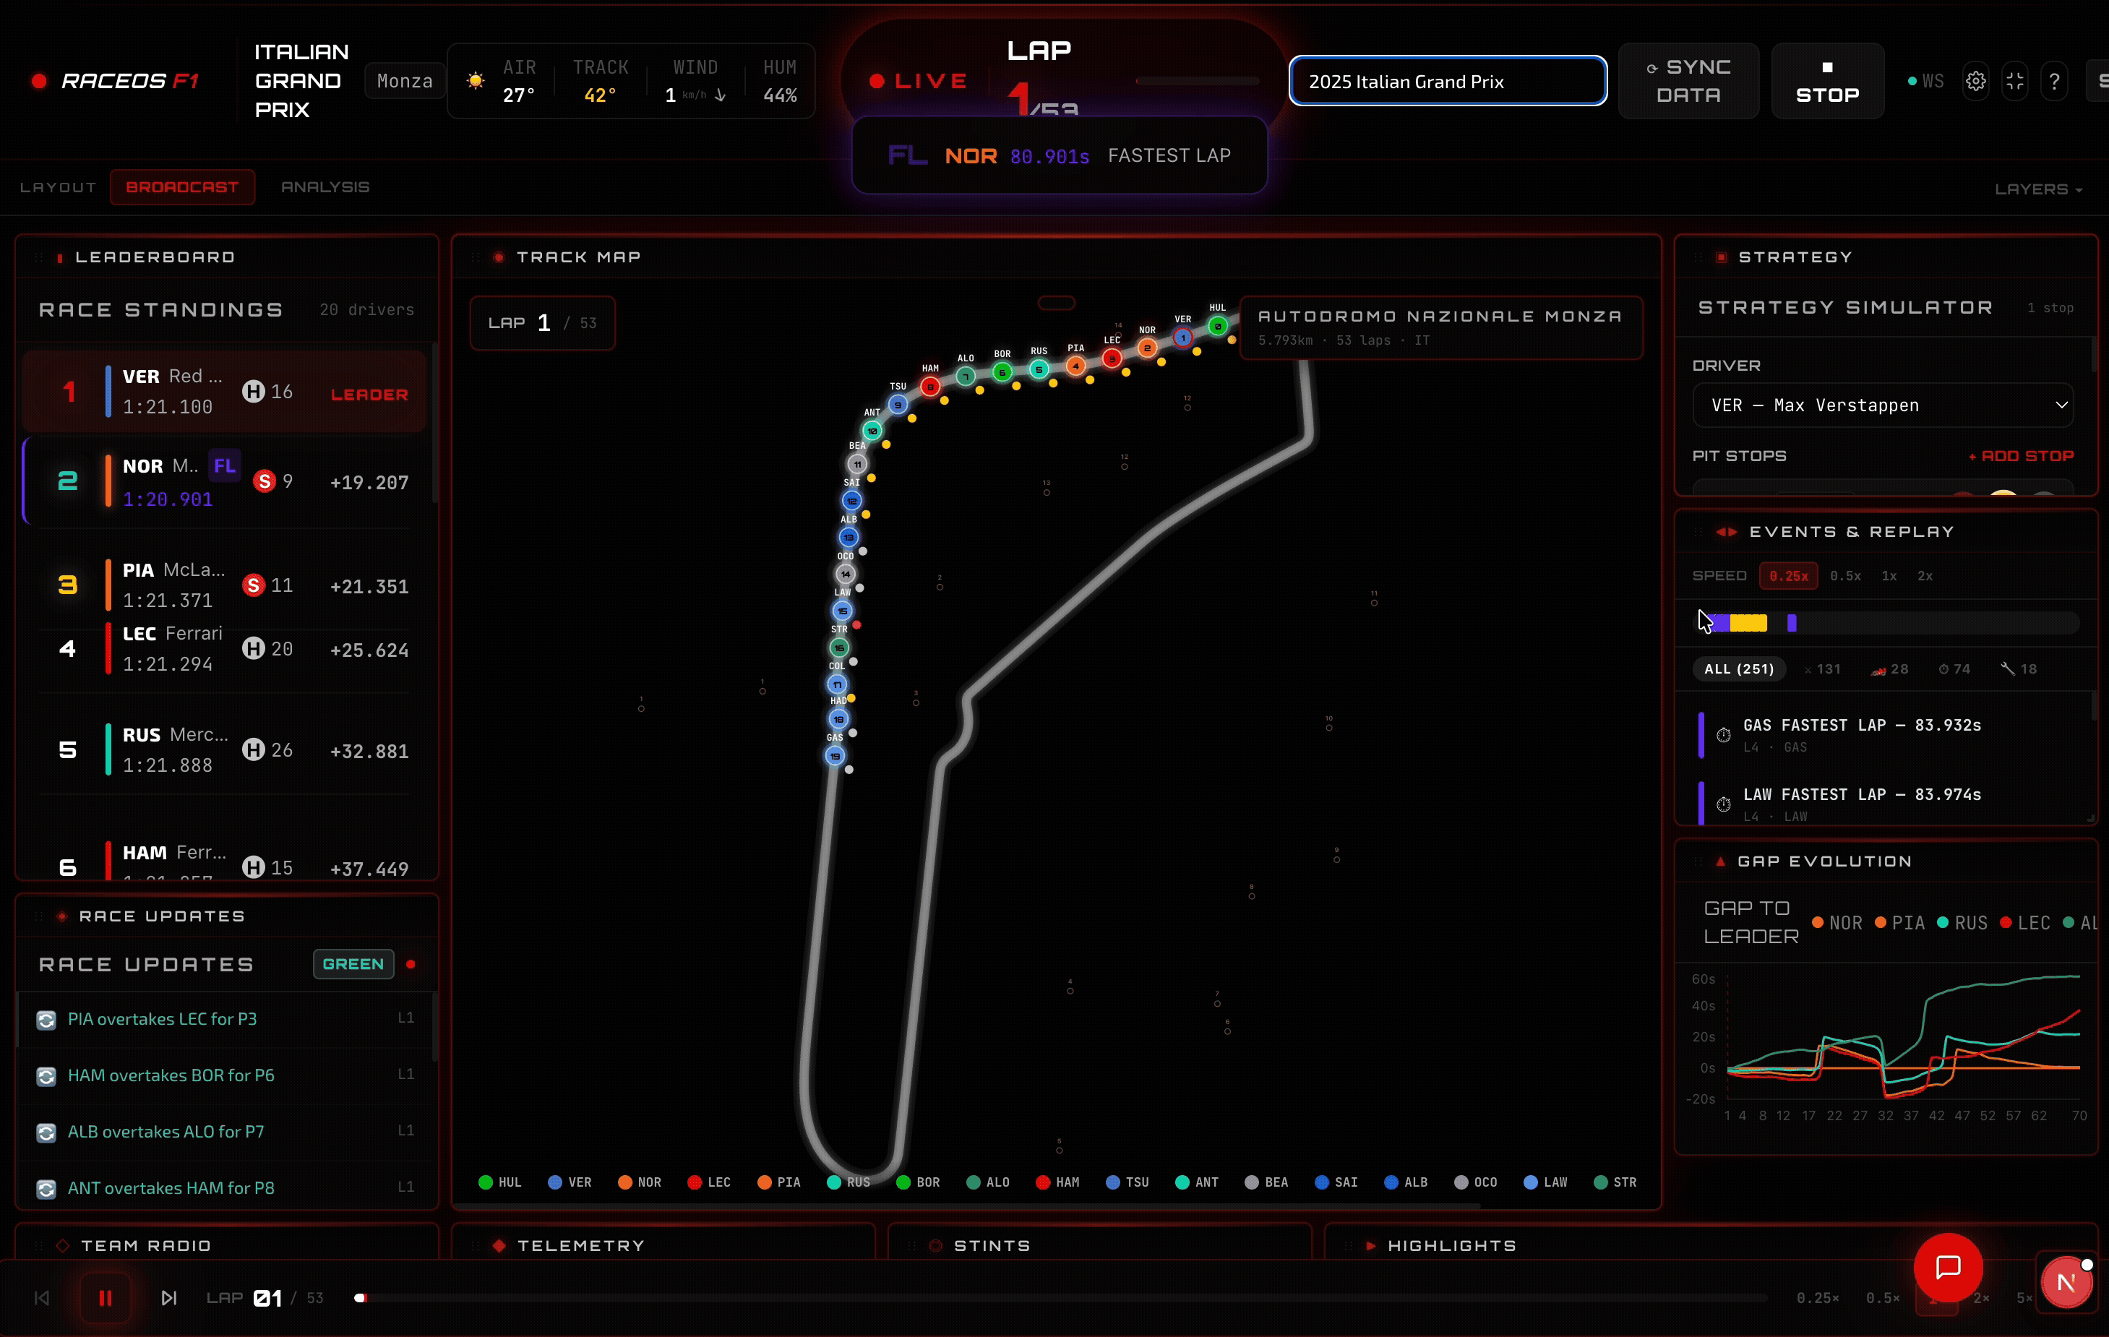Viewport: 2109px width, 1337px height.
Task: Click the Team Radio panel diamond icon
Action: (x=62, y=1245)
